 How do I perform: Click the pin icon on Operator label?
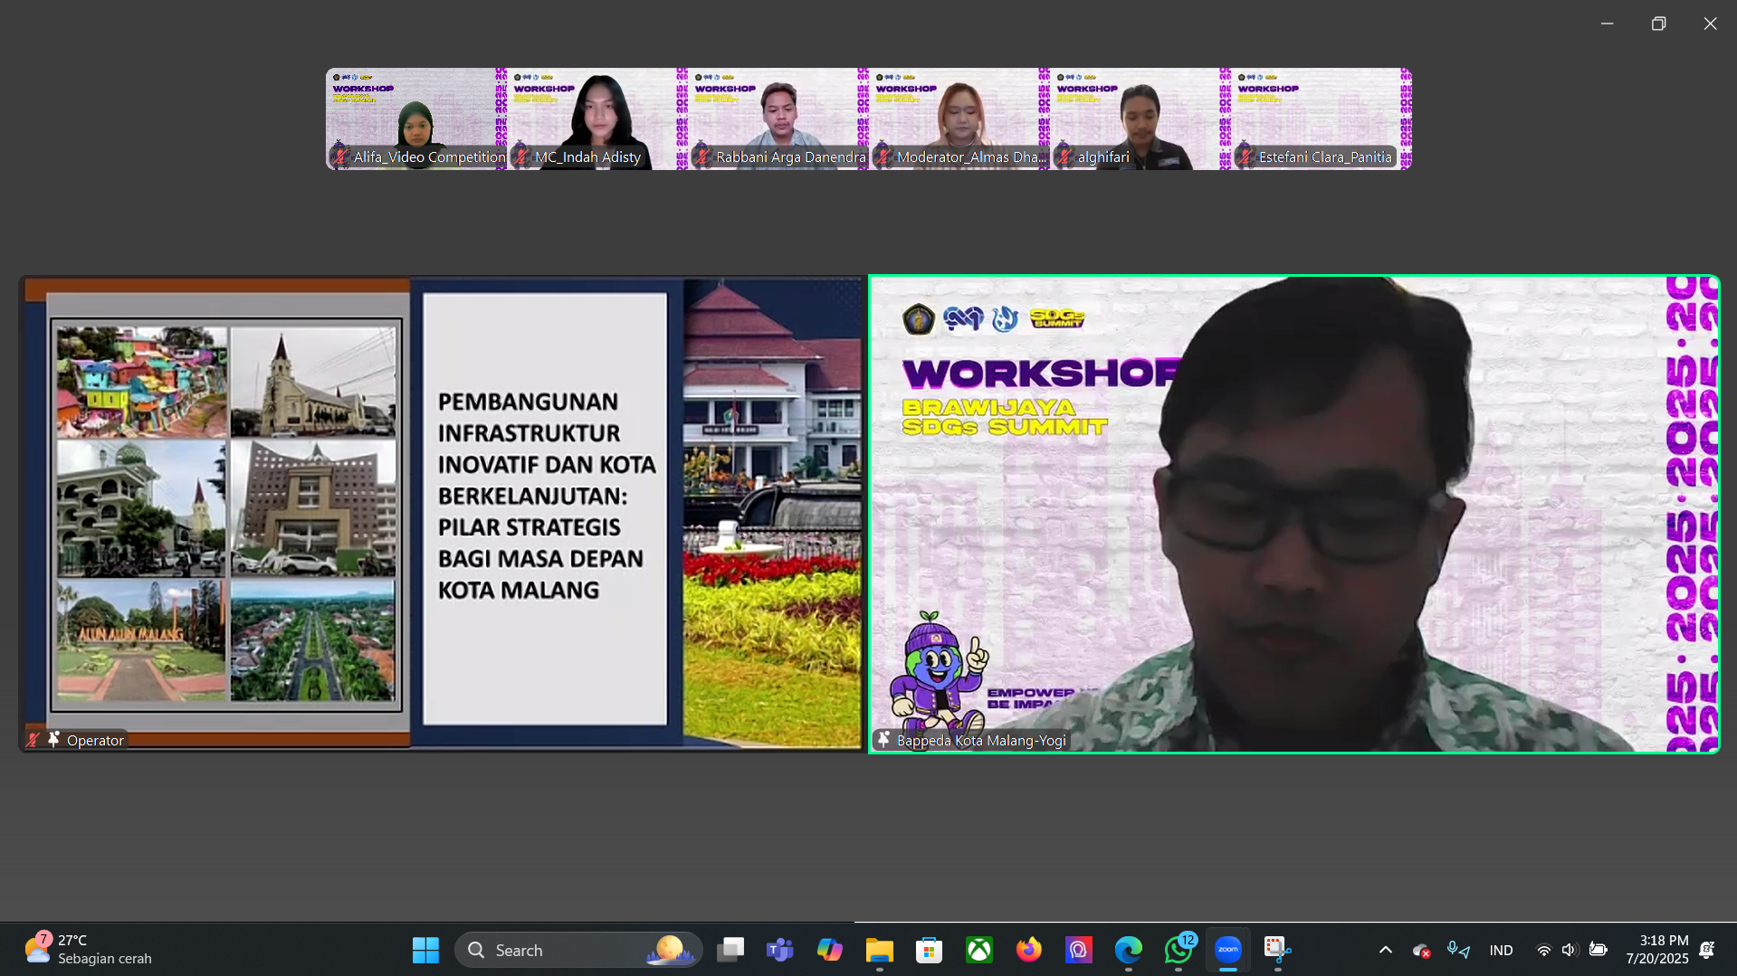click(x=53, y=740)
